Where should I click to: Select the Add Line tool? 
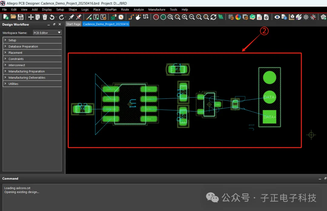click(x=89, y=17)
